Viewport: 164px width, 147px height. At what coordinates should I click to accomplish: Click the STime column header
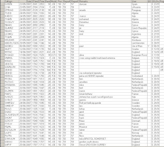(x=35, y=1)
